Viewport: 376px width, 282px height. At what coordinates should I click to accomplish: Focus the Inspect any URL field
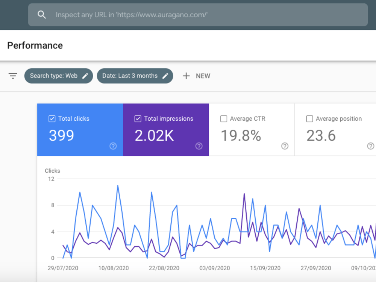click(x=198, y=15)
